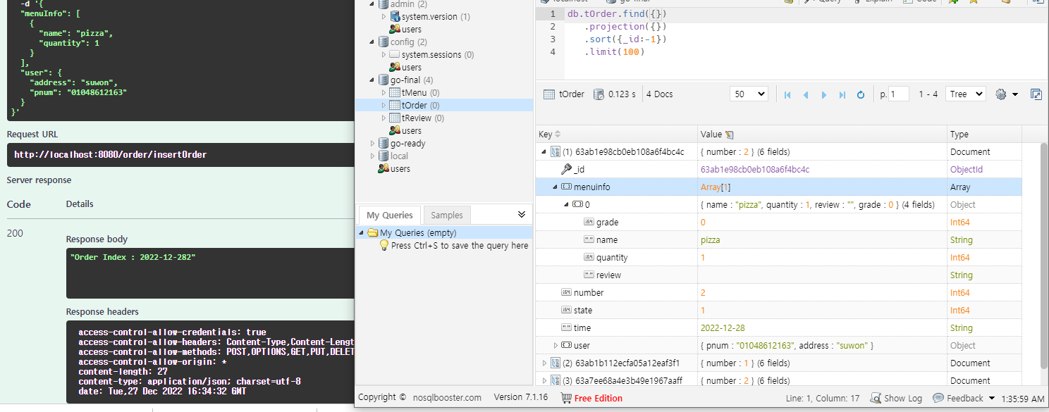
Task: Click the Feedback speech bubble icon
Action: coord(938,398)
